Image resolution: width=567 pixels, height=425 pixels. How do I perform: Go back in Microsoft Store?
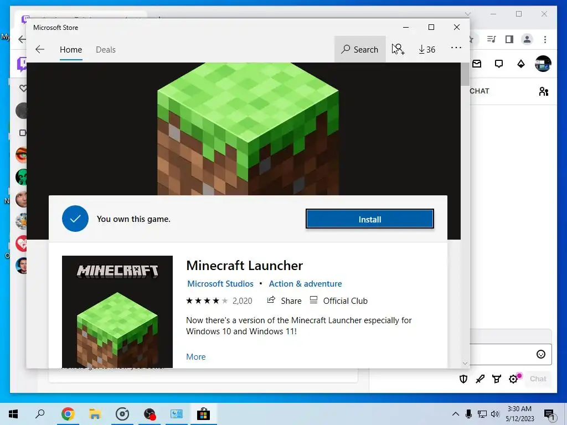40,49
